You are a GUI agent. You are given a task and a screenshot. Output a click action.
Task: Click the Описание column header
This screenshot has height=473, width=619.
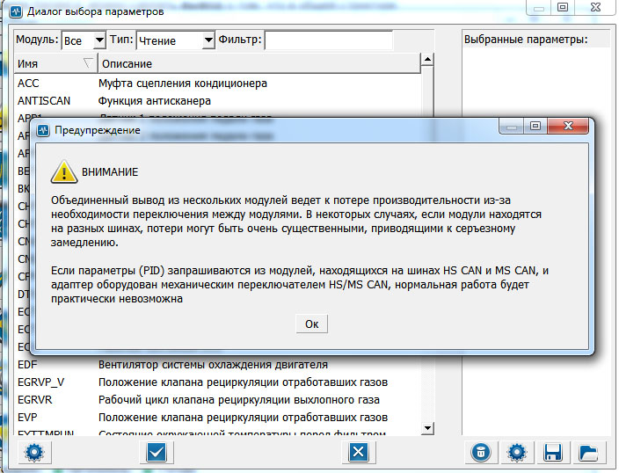pos(259,63)
